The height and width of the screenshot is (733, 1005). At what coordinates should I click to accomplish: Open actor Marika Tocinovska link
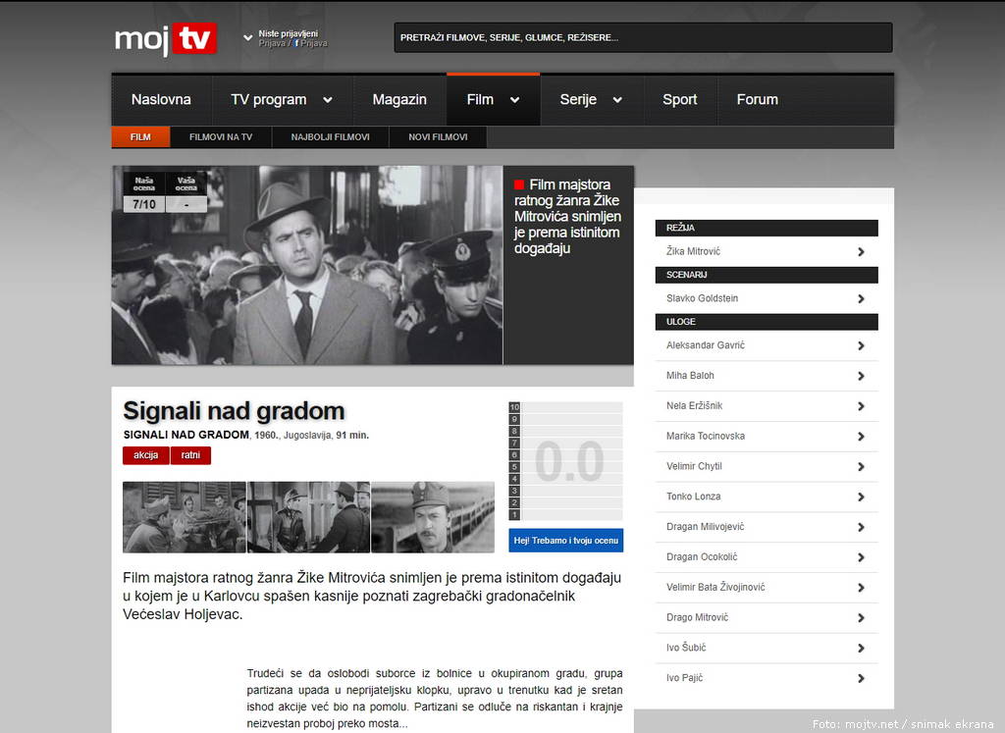click(x=705, y=436)
